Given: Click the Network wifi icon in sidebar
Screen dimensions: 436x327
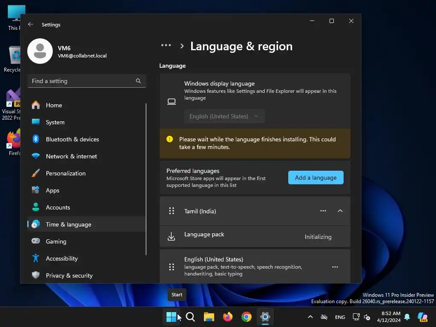Looking at the screenshot, I should (36, 156).
